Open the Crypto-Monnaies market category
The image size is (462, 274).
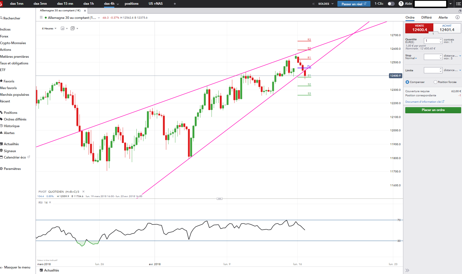(x=13, y=43)
